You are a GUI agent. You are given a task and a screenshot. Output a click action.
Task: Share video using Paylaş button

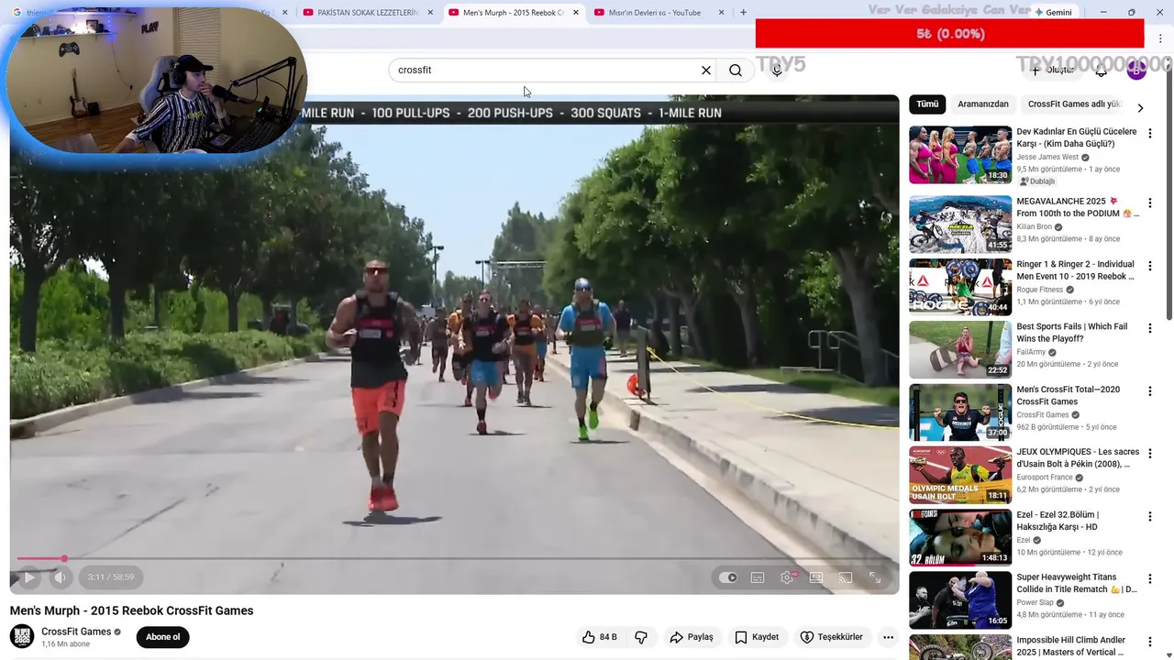click(x=692, y=637)
